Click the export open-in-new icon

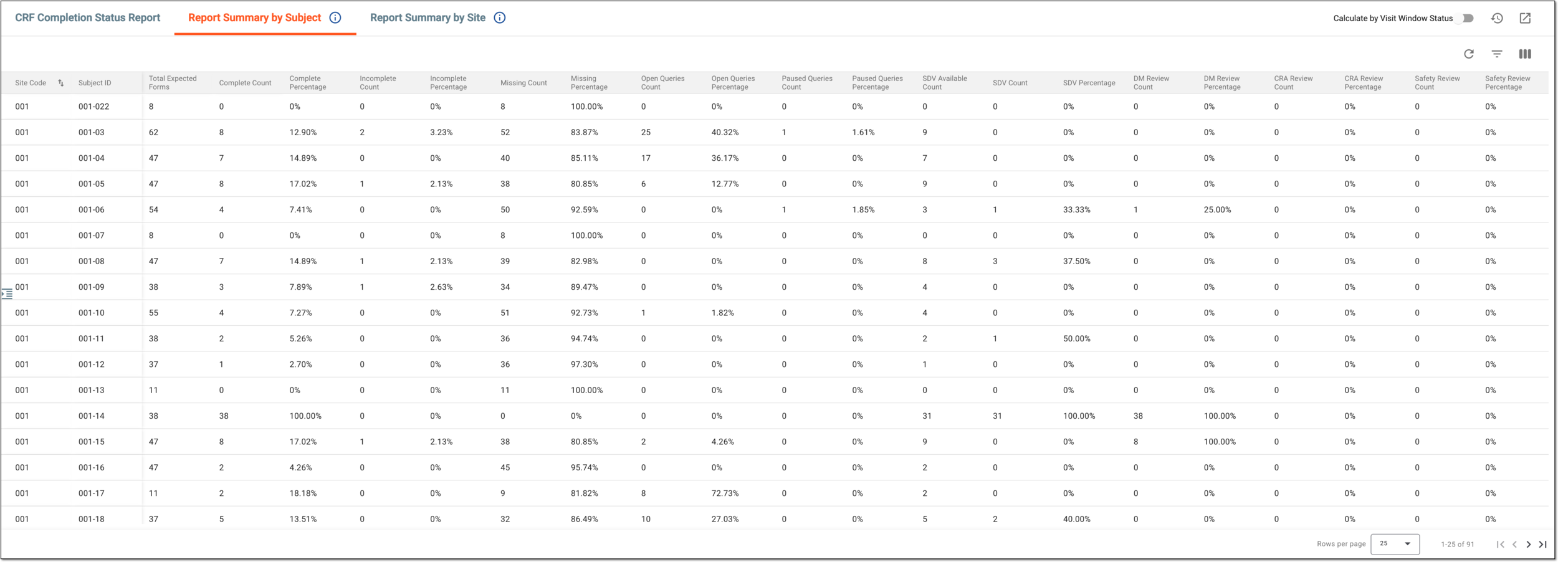point(1525,18)
